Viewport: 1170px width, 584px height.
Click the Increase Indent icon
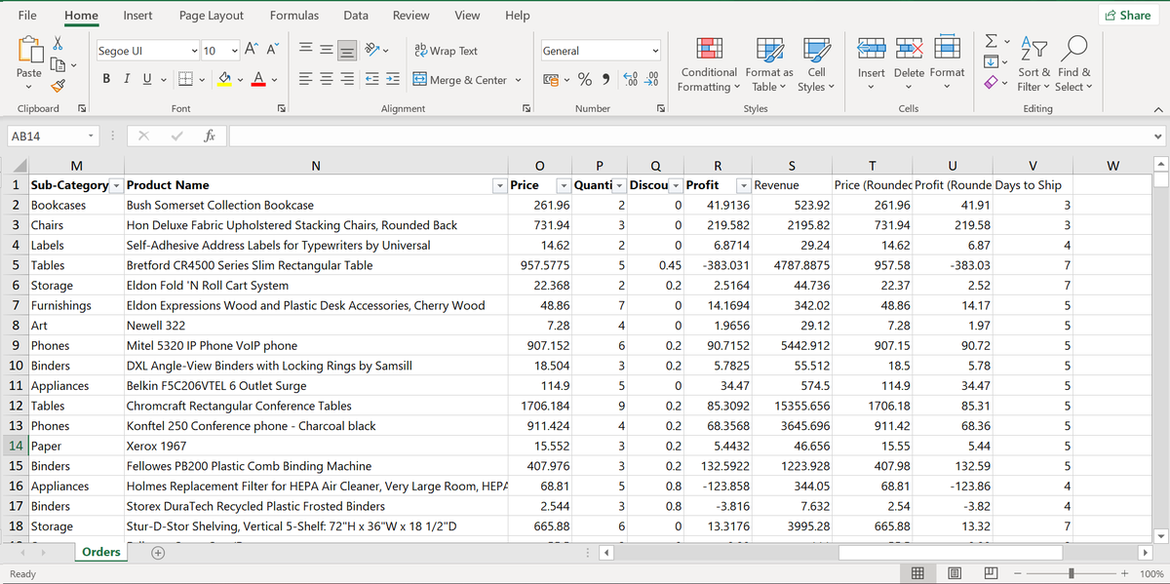click(393, 80)
